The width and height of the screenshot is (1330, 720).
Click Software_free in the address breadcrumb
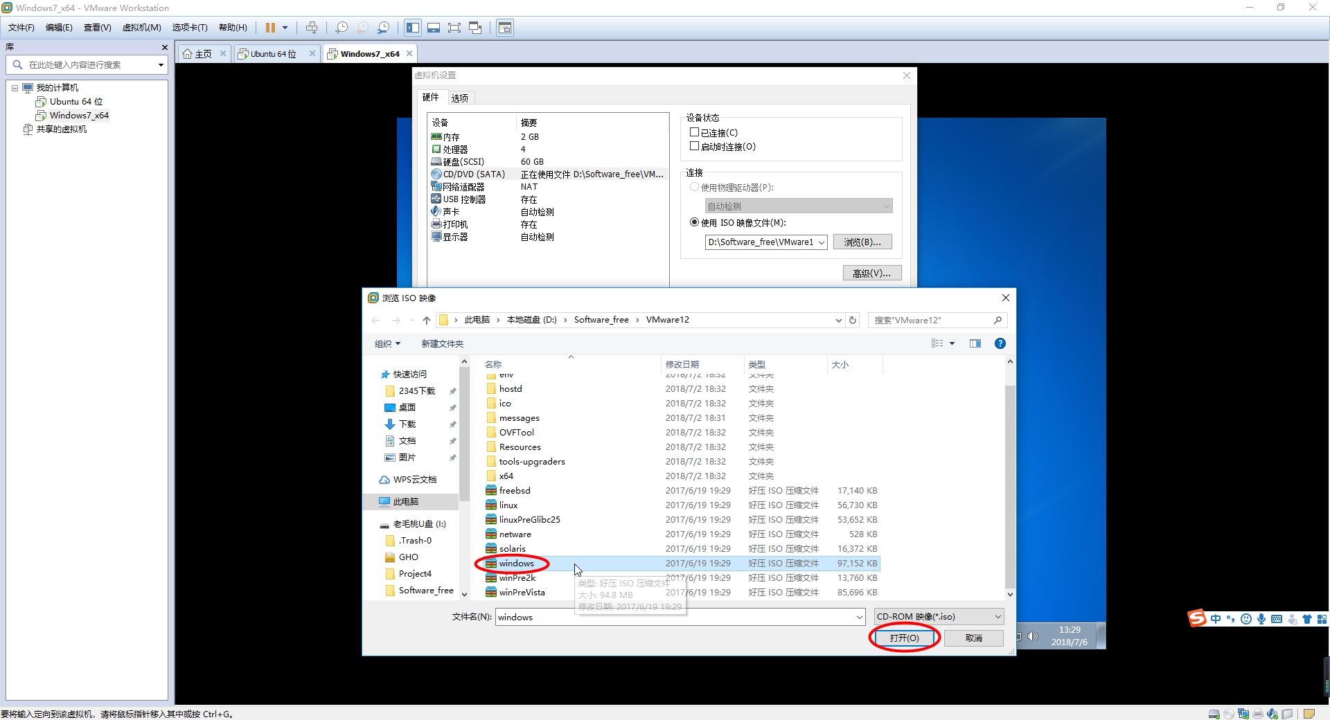pos(601,320)
